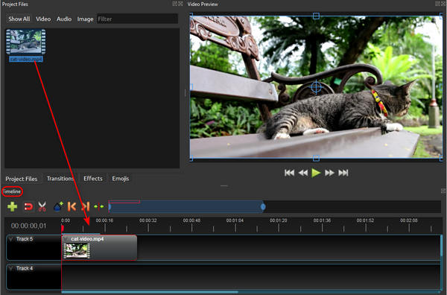
Task: Jump to previous marker orange arrow icon
Action: tap(72, 206)
